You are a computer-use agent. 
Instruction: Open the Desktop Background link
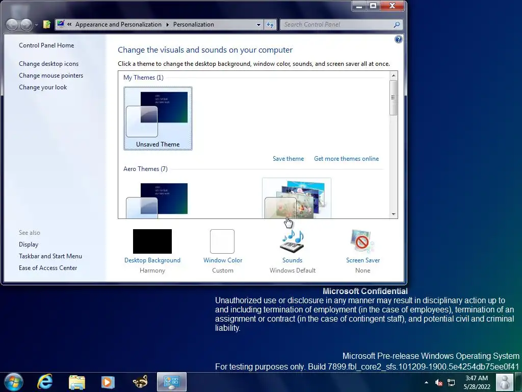pyautogui.click(x=152, y=260)
